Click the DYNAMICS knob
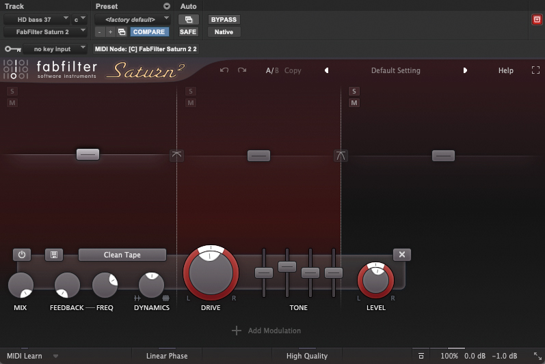 point(152,285)
